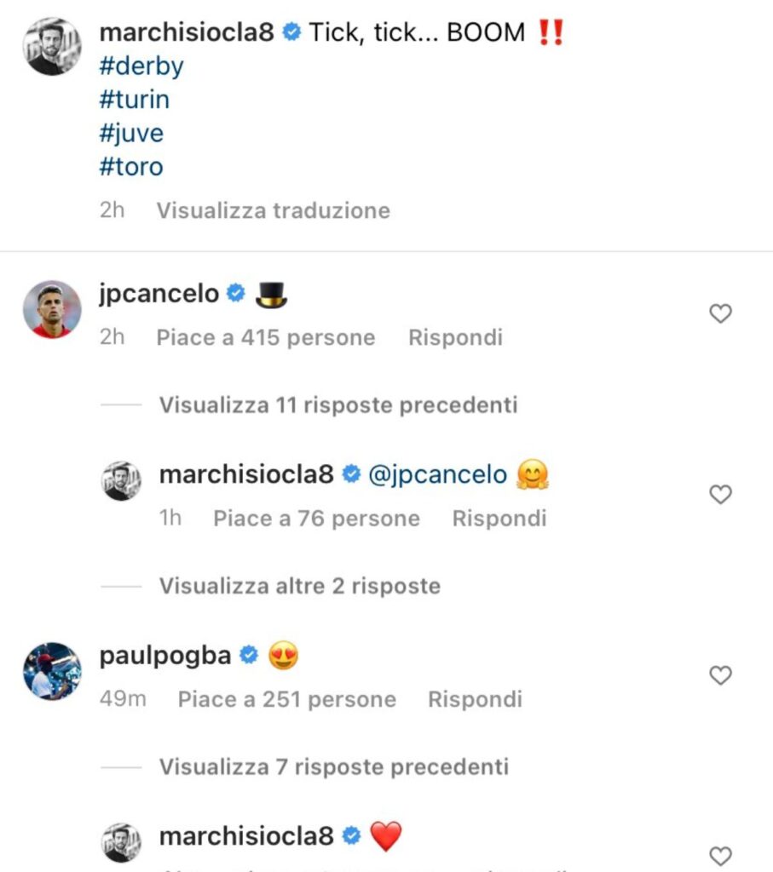The height and width of the screenshot is (872, 773).
Task: Expand Visualizza 7 risposte precedenti
Action: pyautogui.click(x=332, y=766)
